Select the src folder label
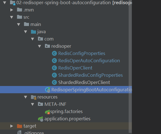Image resolution: width=161 pixels, height=134 pixels. pyautogui.click(x=27, y=17)
